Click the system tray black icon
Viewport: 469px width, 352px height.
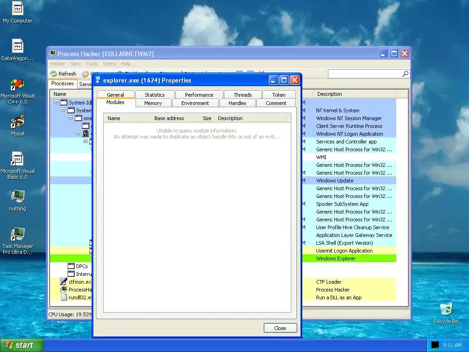tap(435, 345)
